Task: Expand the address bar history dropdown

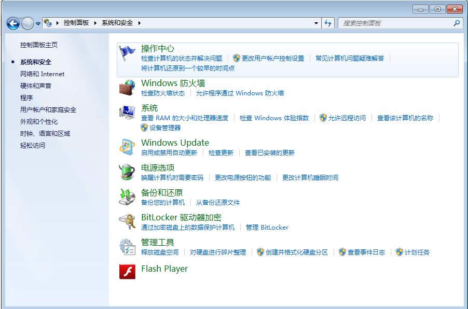Action: tap(316, 23)
